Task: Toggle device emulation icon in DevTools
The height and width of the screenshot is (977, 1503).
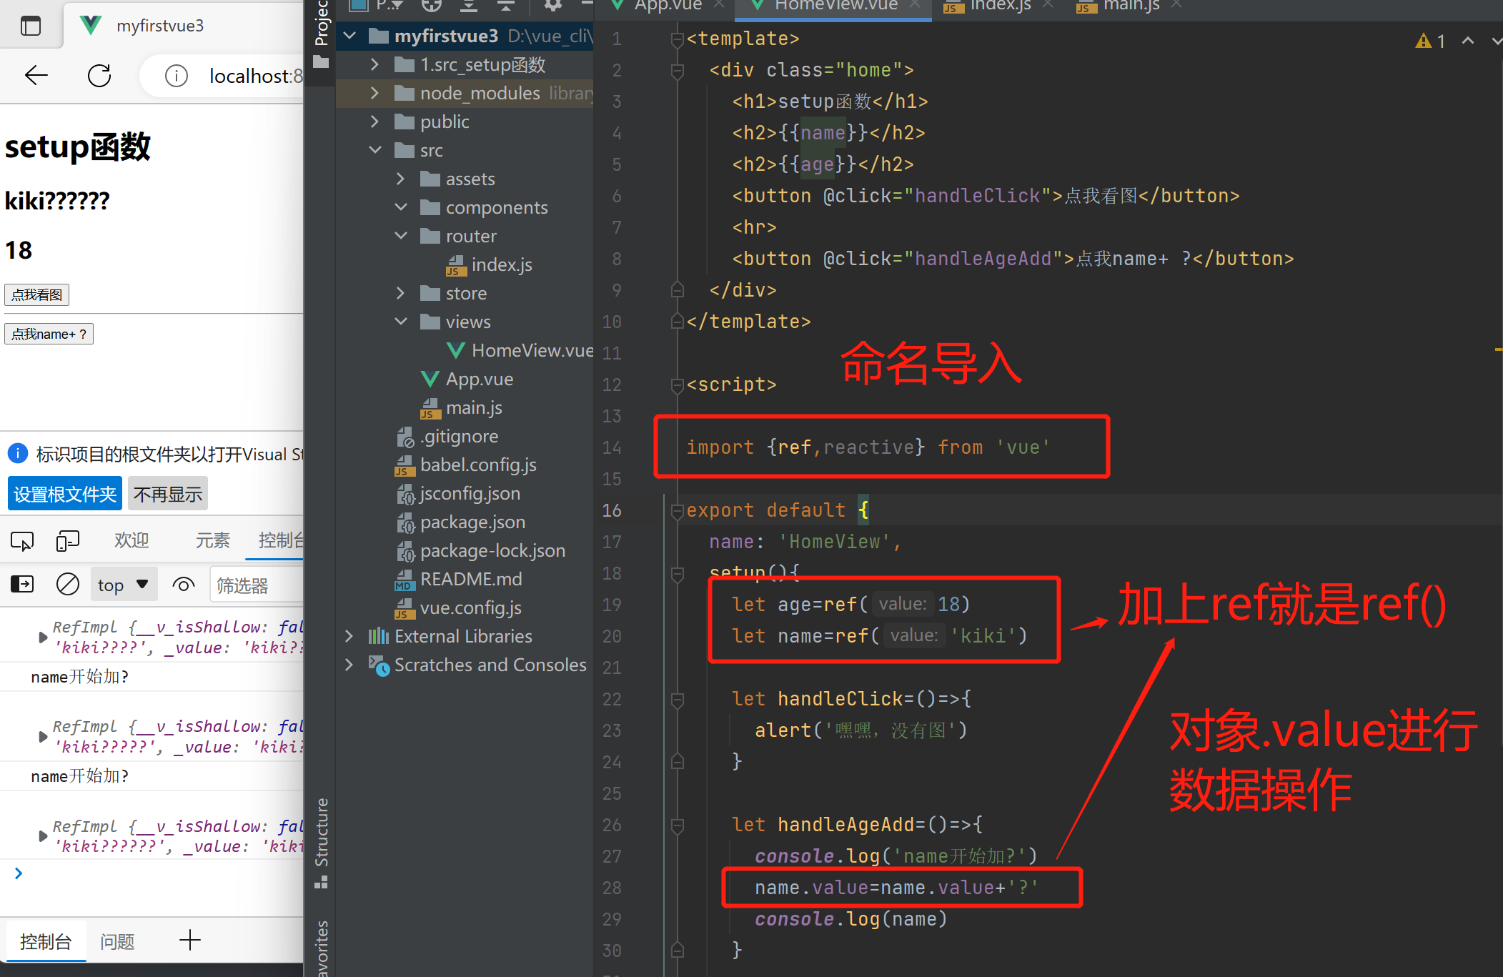Action: (67, 541)
